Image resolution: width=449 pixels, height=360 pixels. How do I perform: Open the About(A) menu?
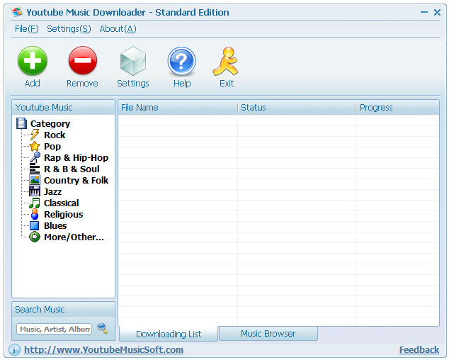[118, 28]
